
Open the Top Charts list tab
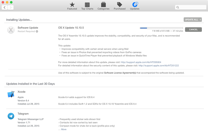[87, 6]
